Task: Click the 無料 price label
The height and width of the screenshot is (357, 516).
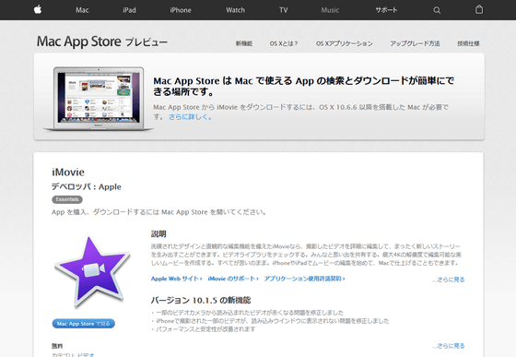Action: 57,346
